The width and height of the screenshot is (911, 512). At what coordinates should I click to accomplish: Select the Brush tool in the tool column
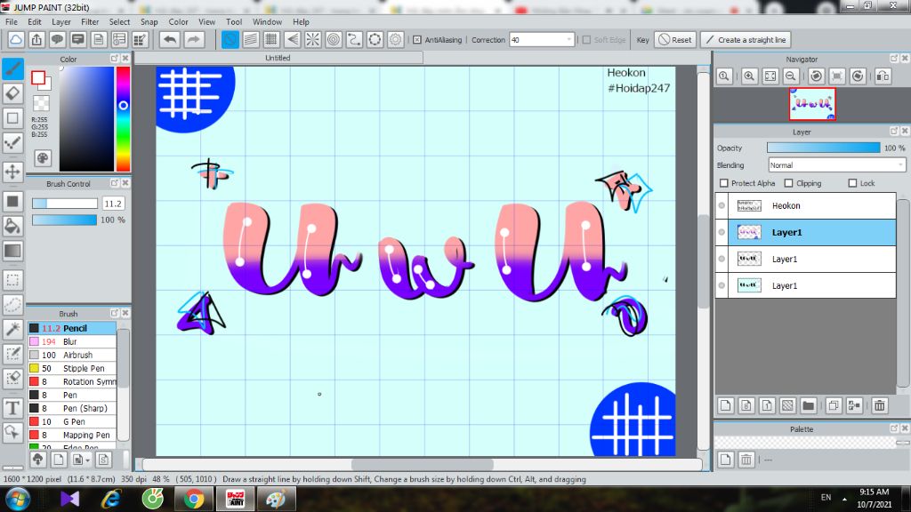pyautogui.click(x=12, y=68)
